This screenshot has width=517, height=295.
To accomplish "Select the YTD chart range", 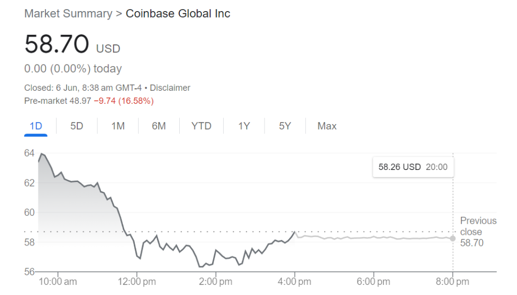I will click(x=201, y=126).
